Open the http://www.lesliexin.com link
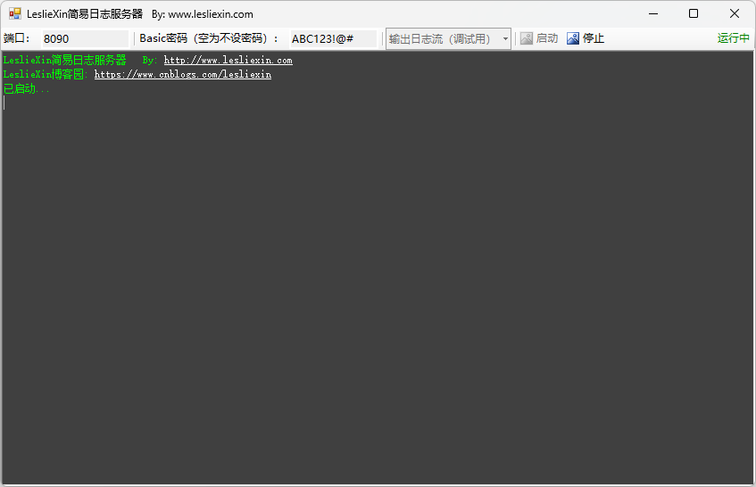Viewport: 756px width, 487px height. [228, 61]
